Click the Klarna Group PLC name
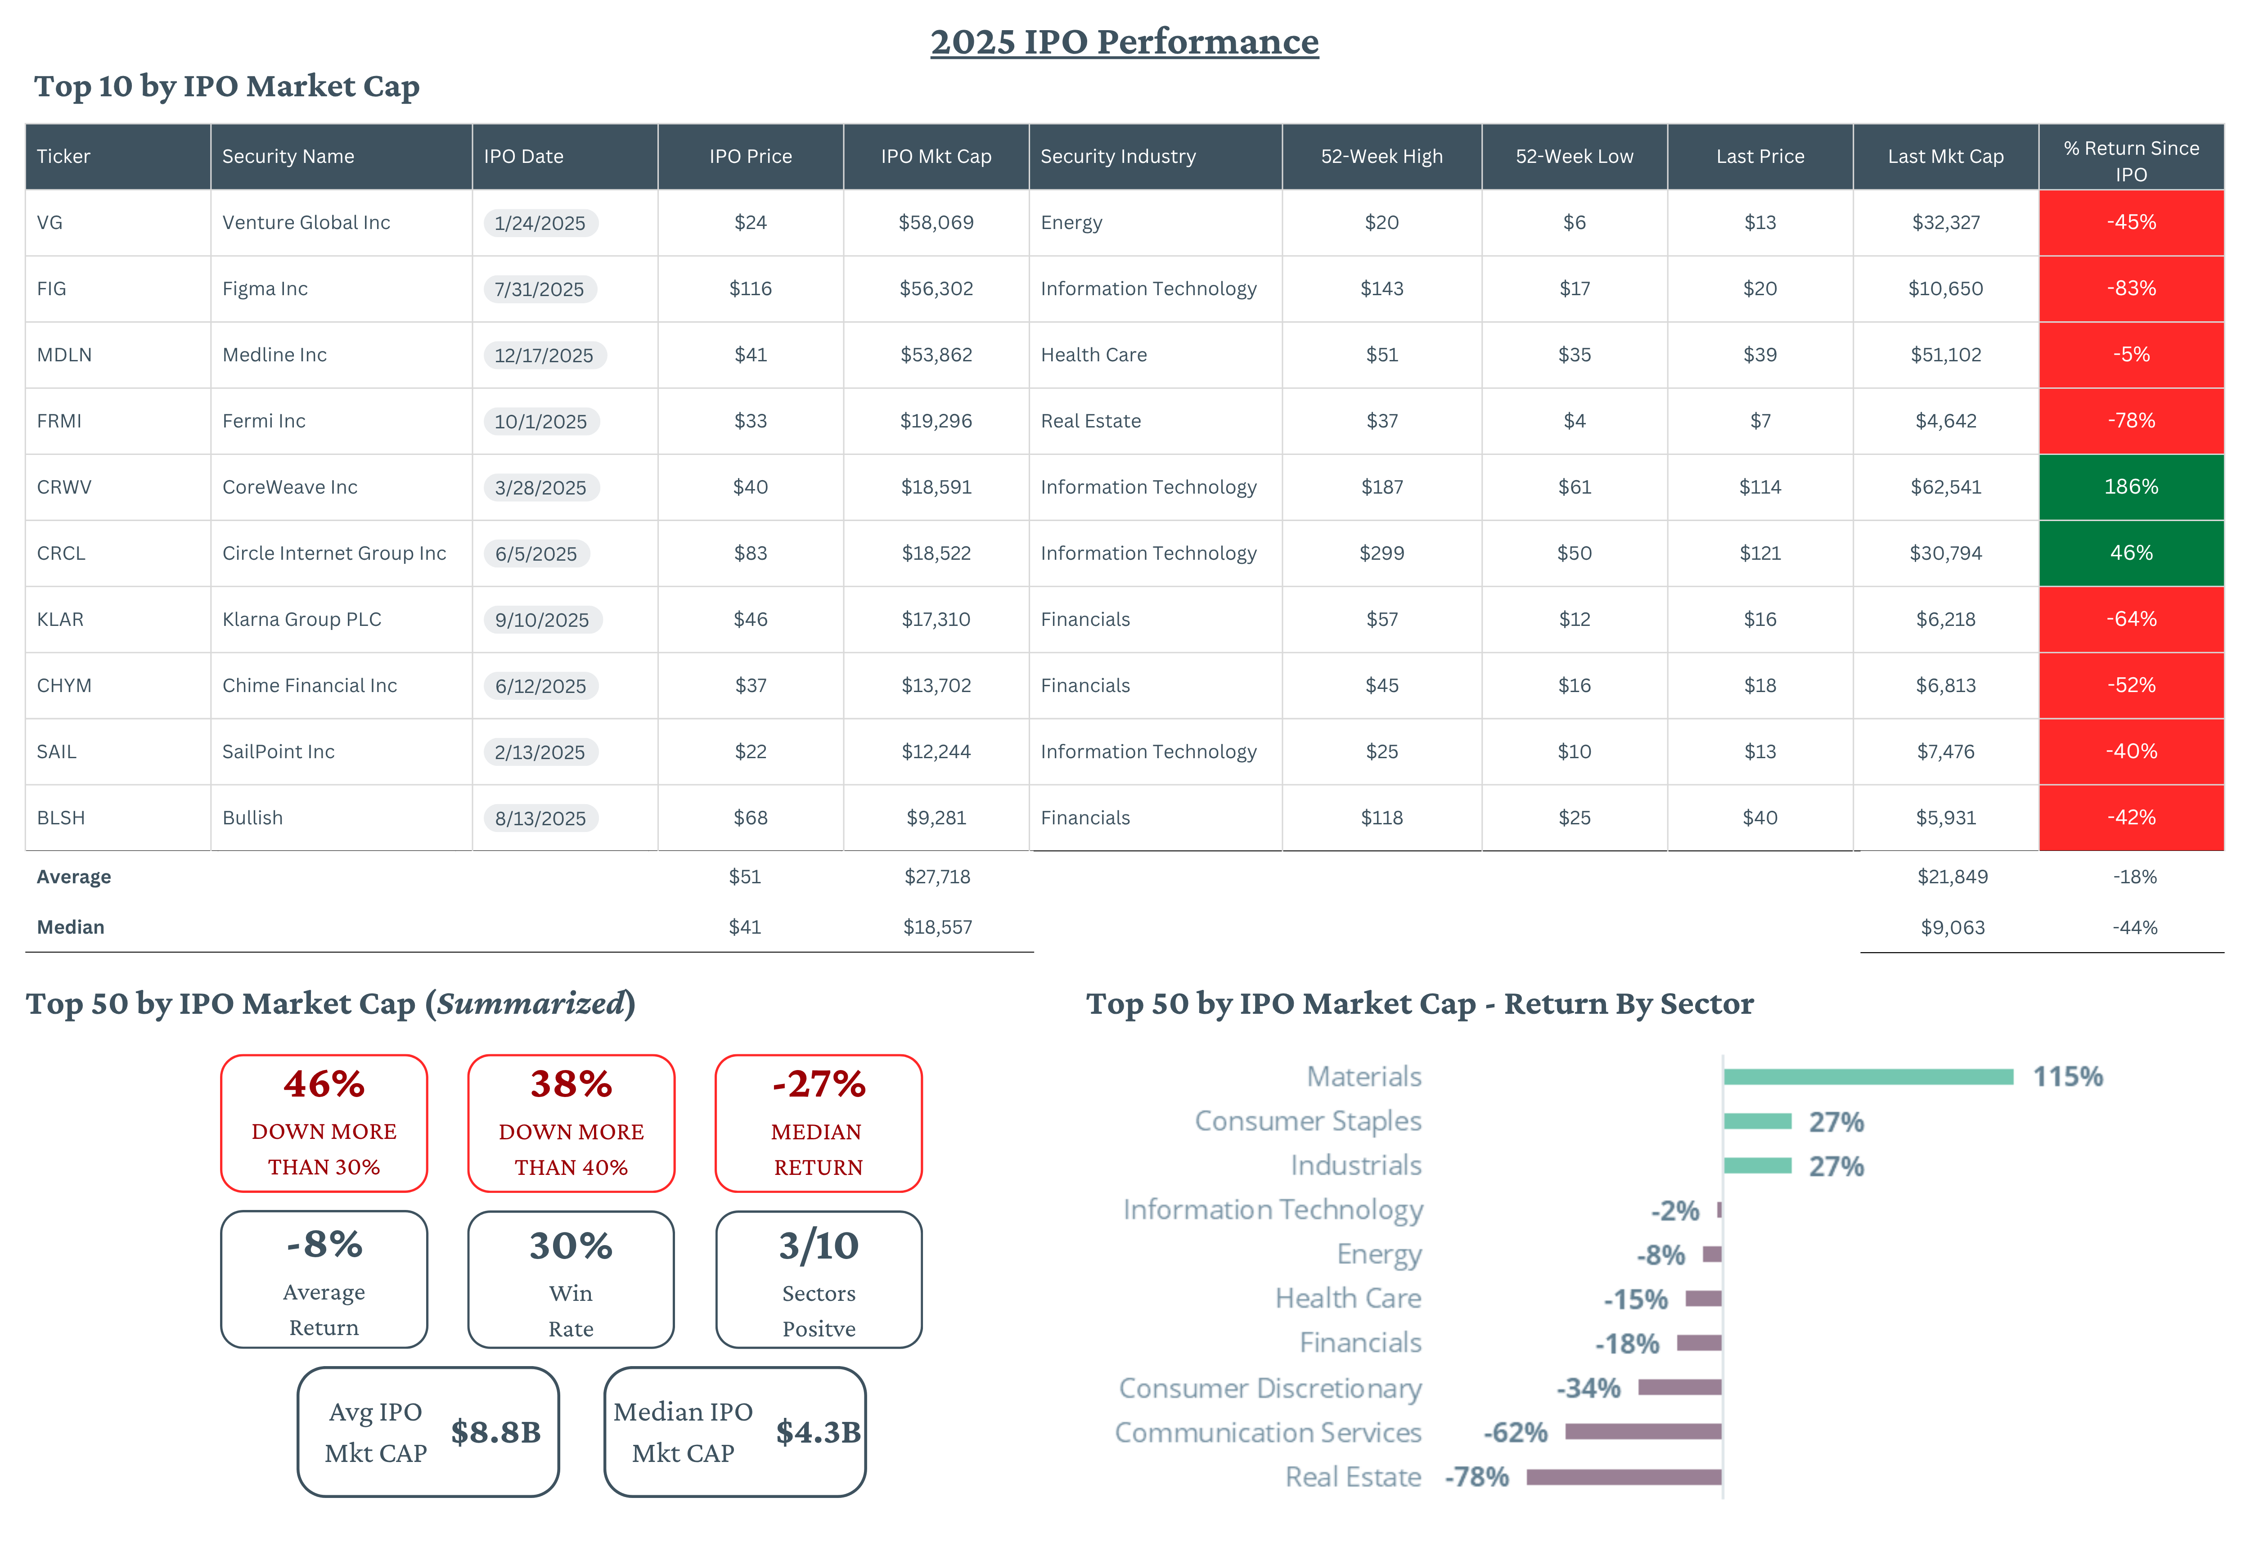This screenshot has width=2250, height=1547. (301, 619)
